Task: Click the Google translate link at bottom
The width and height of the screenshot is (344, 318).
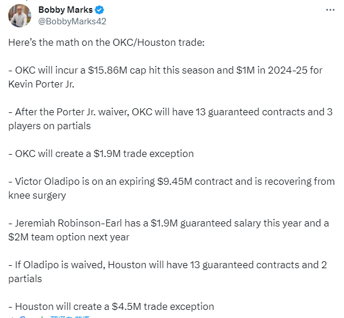Action: [x=55, y=316]
